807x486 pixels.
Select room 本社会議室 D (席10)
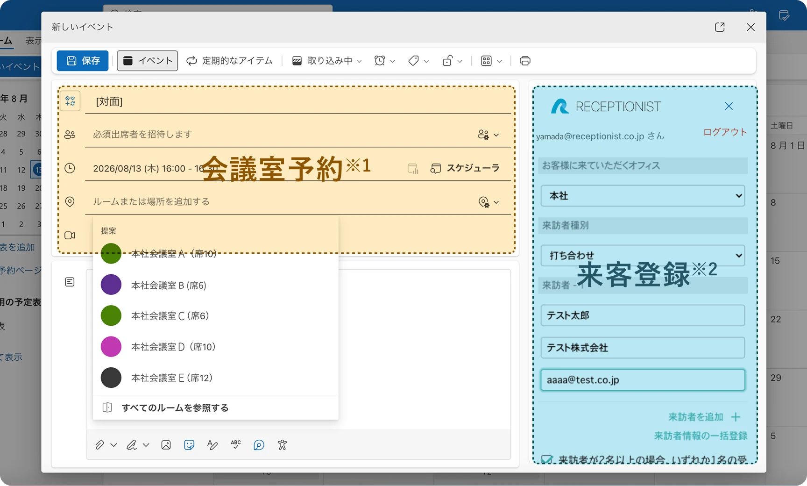[216, 347]
